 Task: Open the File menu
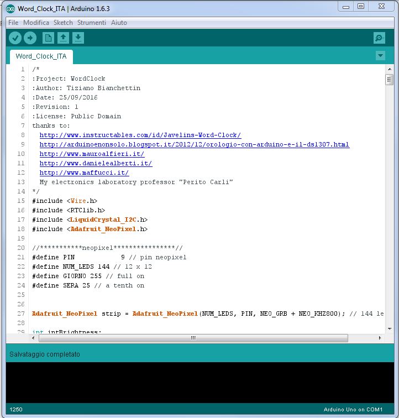tap(13, 23)
